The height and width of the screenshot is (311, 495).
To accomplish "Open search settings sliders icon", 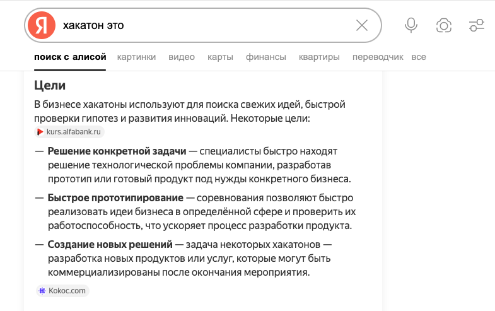I will coord(477,25).
